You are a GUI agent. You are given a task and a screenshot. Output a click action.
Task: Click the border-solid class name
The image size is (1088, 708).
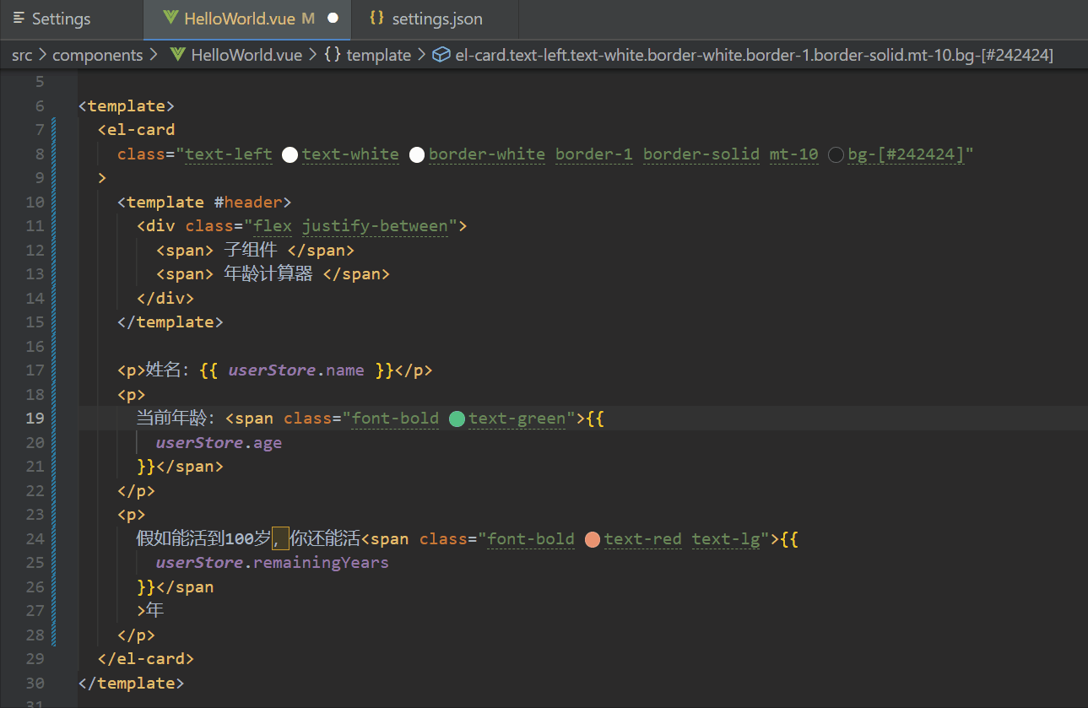click(701, 154)
